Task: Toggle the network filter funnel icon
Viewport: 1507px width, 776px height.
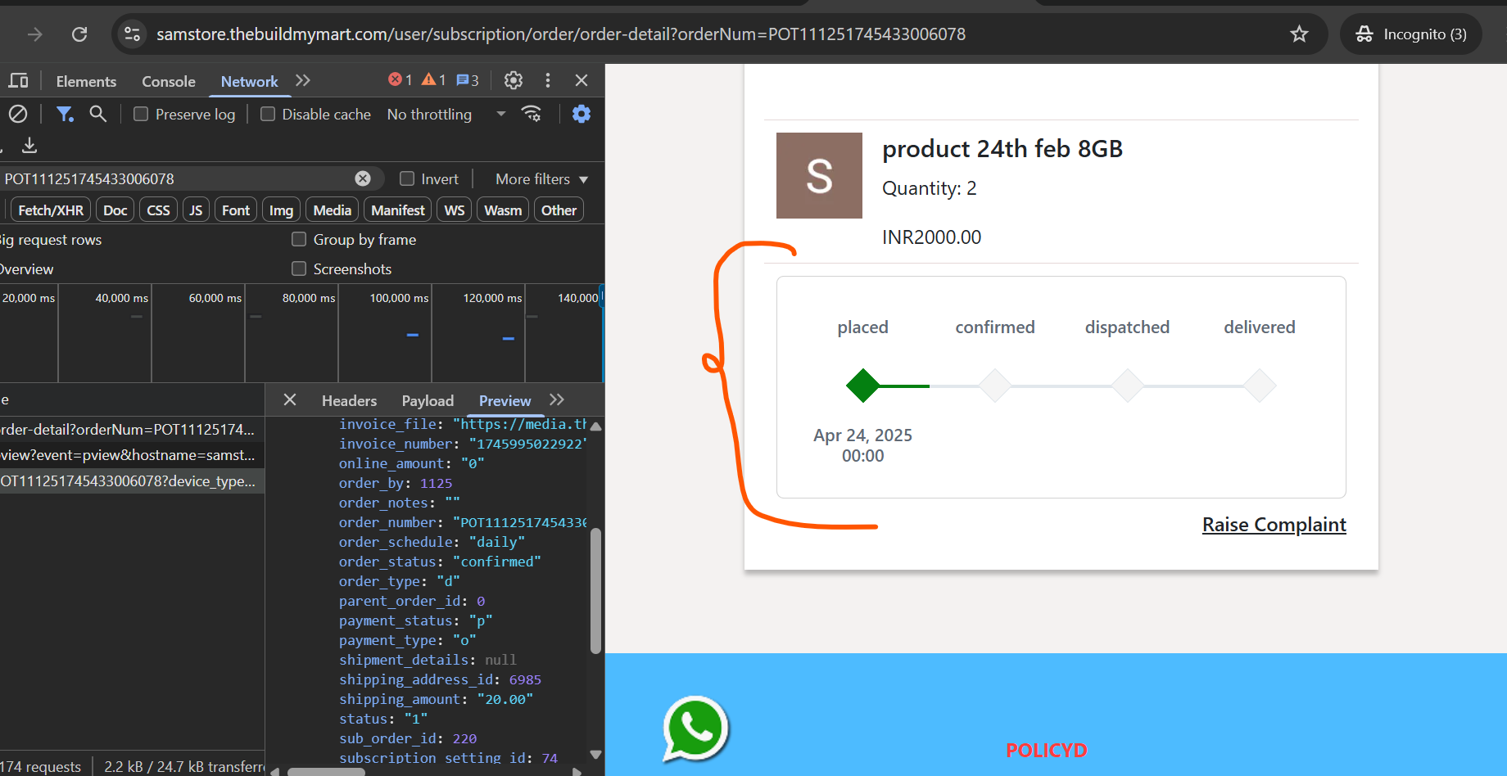Action: 65,114
